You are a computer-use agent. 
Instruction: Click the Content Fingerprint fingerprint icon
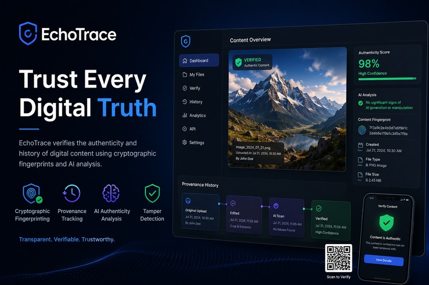[362, 130]
